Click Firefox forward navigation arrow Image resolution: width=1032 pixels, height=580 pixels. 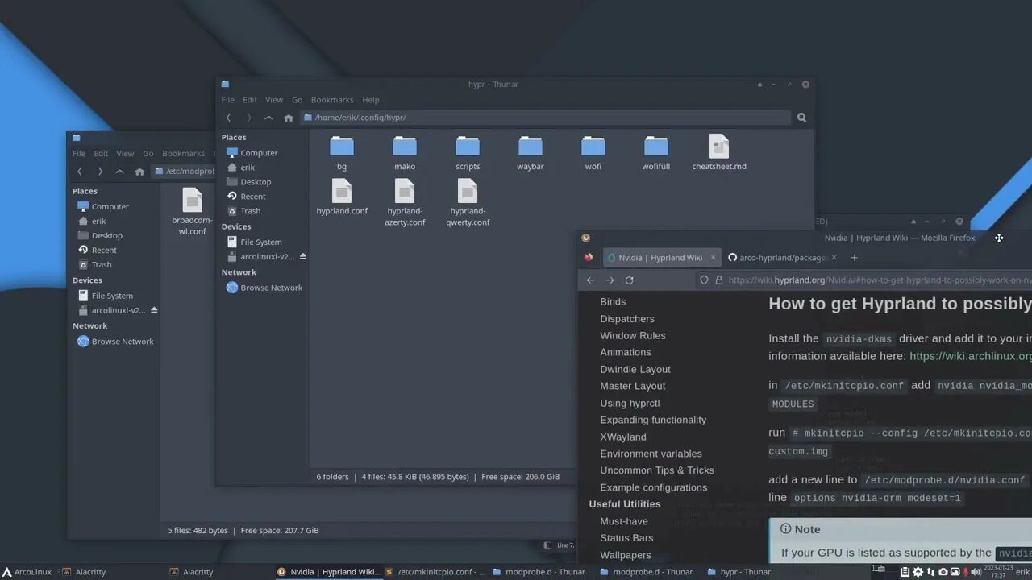tap(610, 280)
